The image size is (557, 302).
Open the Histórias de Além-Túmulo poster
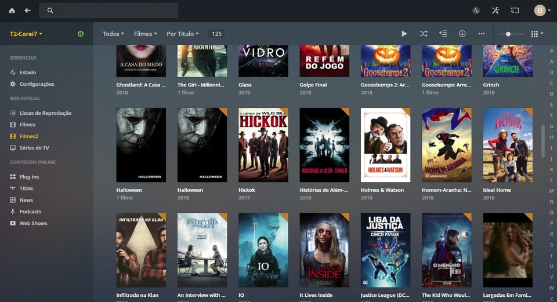click(324, 145)
